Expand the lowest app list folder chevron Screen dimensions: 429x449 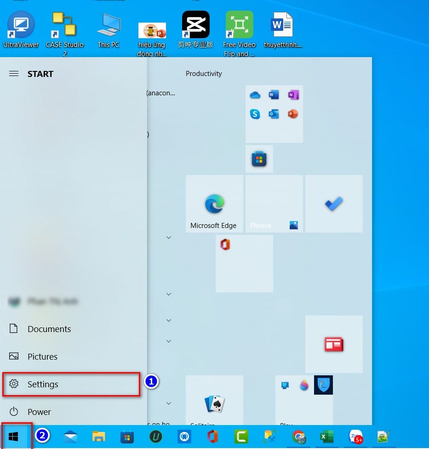[169, 403]
